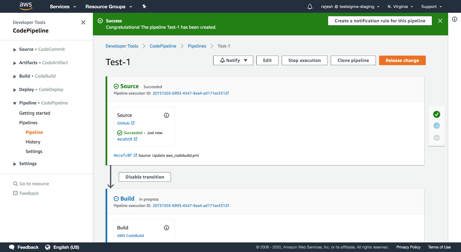
Task: Click Create a notification rule button
Action: 380,21
